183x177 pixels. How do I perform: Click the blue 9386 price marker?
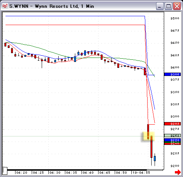[172, 74]
